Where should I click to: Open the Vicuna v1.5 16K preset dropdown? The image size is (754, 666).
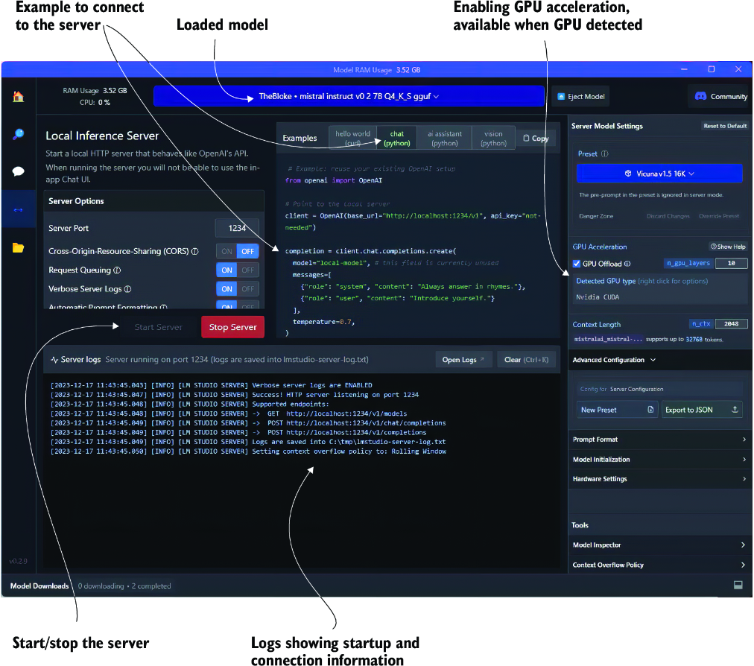click(x=659, y=174)
